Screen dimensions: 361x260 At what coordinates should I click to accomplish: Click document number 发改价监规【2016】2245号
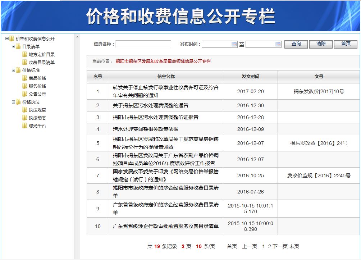(x=319, y=175)
